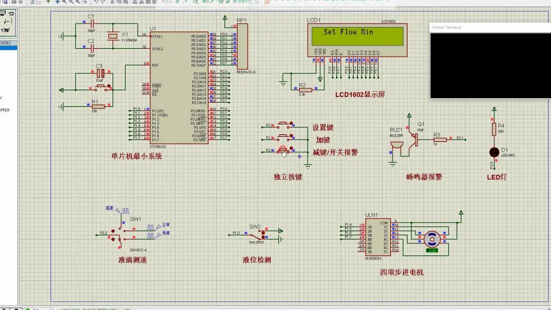Select the highlighted device row under DEVICES
Viewport: 551px width, 310px height.
[8, 48]
